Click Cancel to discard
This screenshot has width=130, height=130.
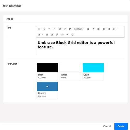(x=107, y=126)
